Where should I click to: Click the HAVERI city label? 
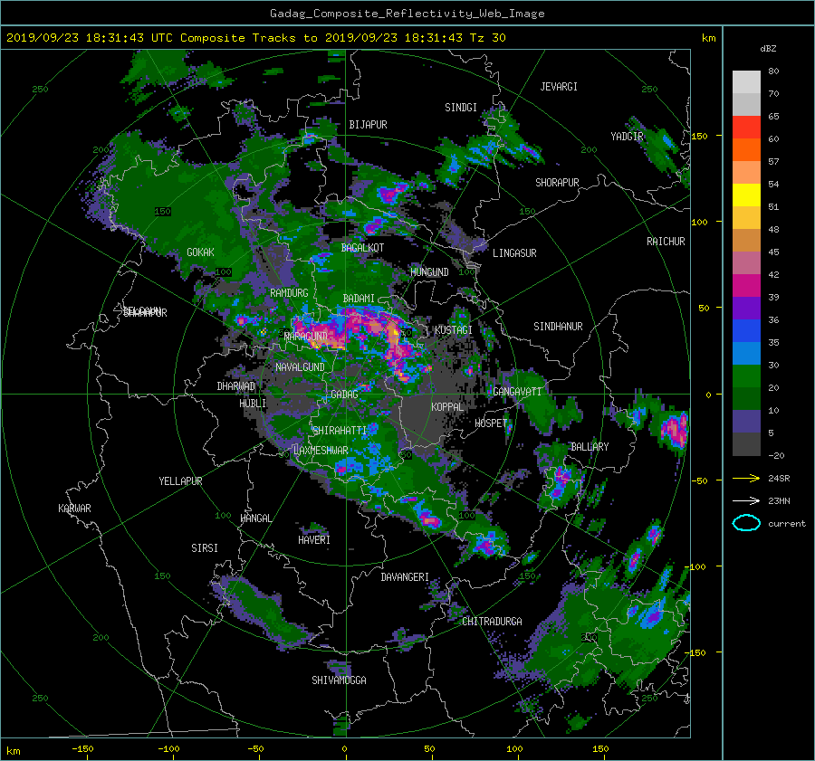(x=314, y=539)
